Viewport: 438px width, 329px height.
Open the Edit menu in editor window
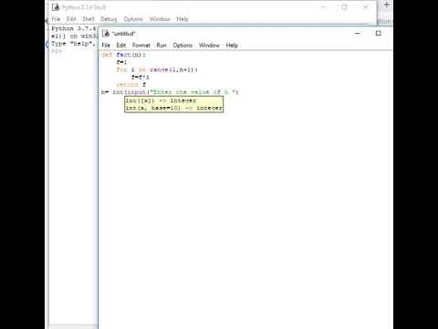120,45
